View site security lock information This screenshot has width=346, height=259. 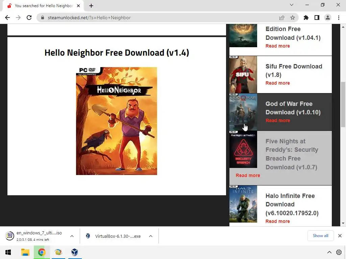tap(42, 18)
